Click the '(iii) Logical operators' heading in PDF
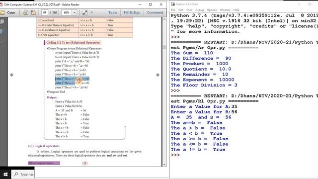The image size is (318, 179). (44, 146)
